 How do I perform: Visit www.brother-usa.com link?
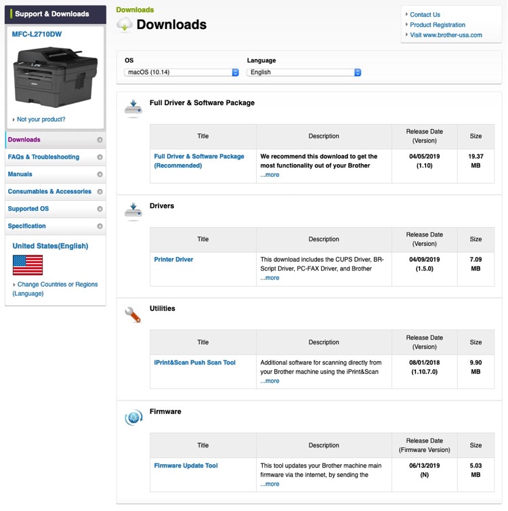(x=446, y=35)
